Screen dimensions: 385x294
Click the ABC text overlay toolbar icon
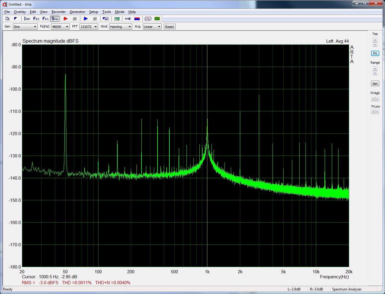pyautogui.click(x=106, y=19)
